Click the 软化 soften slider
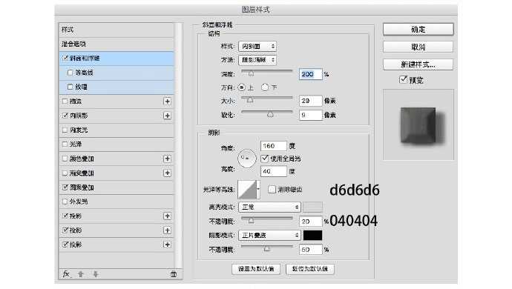This screenshot has width=512, height=289. [267, 113]
